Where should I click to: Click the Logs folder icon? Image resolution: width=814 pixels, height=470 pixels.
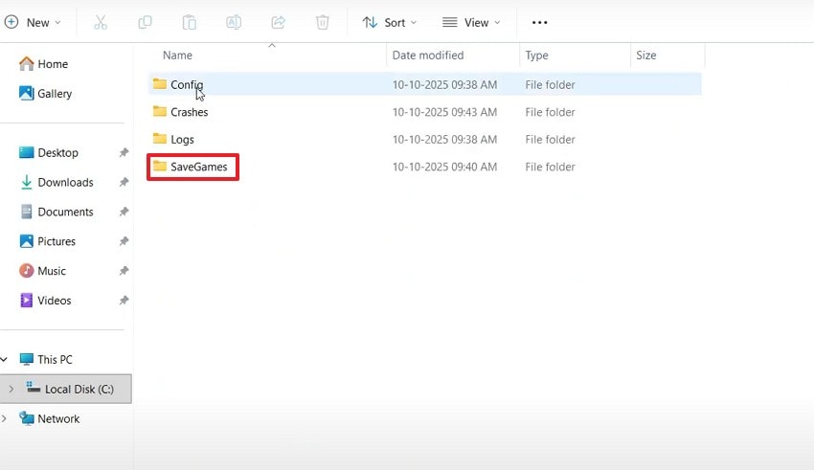(159, 139)
